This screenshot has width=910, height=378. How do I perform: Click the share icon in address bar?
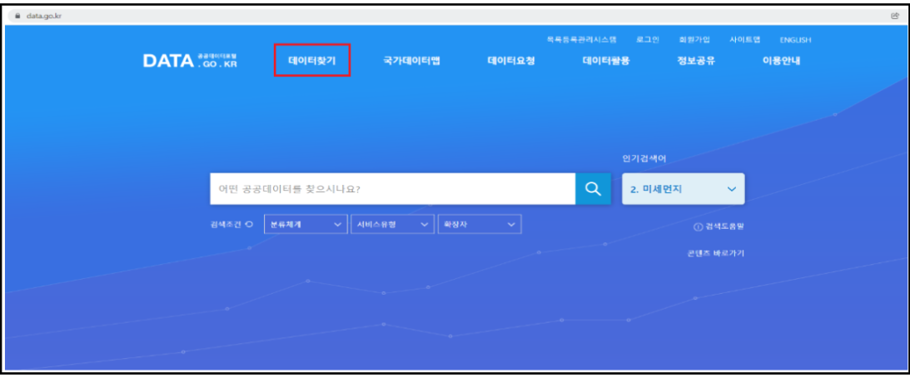(894, 16)
